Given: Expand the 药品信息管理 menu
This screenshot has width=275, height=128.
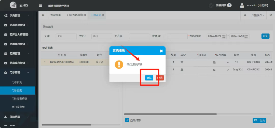Looking at the screenshot, I should coord(28,25).
